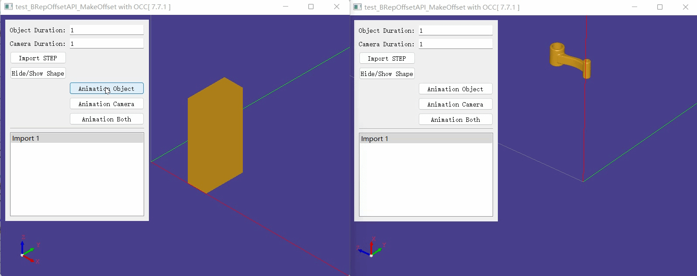Run Animation Both in left window
The height and width of the screenshot is (276, 697).
pos(107,119)
